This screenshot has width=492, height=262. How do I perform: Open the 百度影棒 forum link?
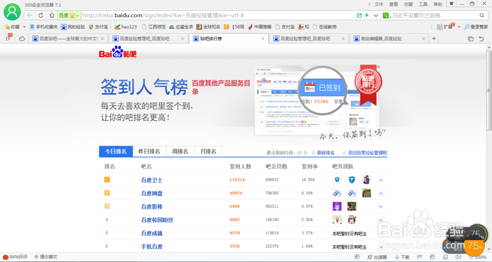tap(152, 207)
